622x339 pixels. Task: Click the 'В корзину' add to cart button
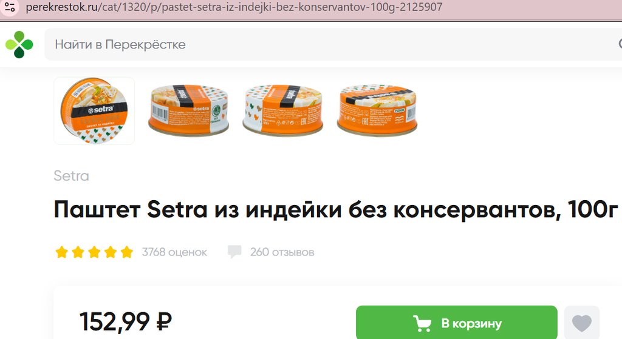[457, 323]
